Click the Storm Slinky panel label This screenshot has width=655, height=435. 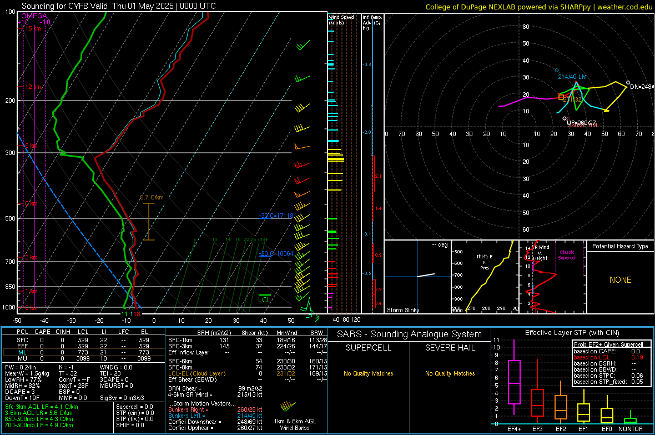tap(402, 310)
